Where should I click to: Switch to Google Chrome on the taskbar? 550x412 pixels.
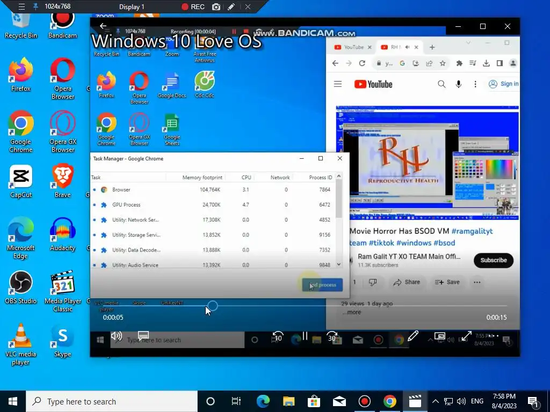tap(390, 401)
